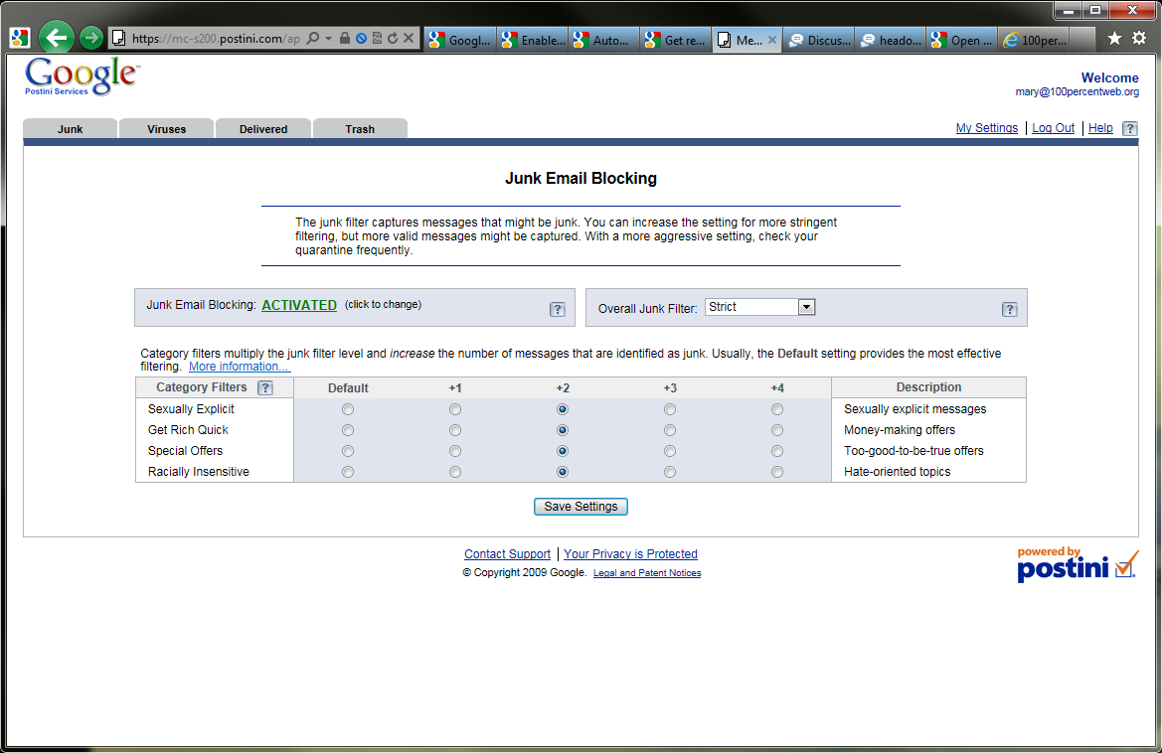Click the security lock icon in address bar
1162x753 pixels.
[345, 38]
